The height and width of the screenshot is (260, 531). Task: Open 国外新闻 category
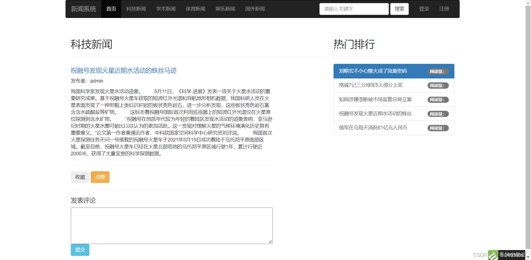click(x=255, y=9)
